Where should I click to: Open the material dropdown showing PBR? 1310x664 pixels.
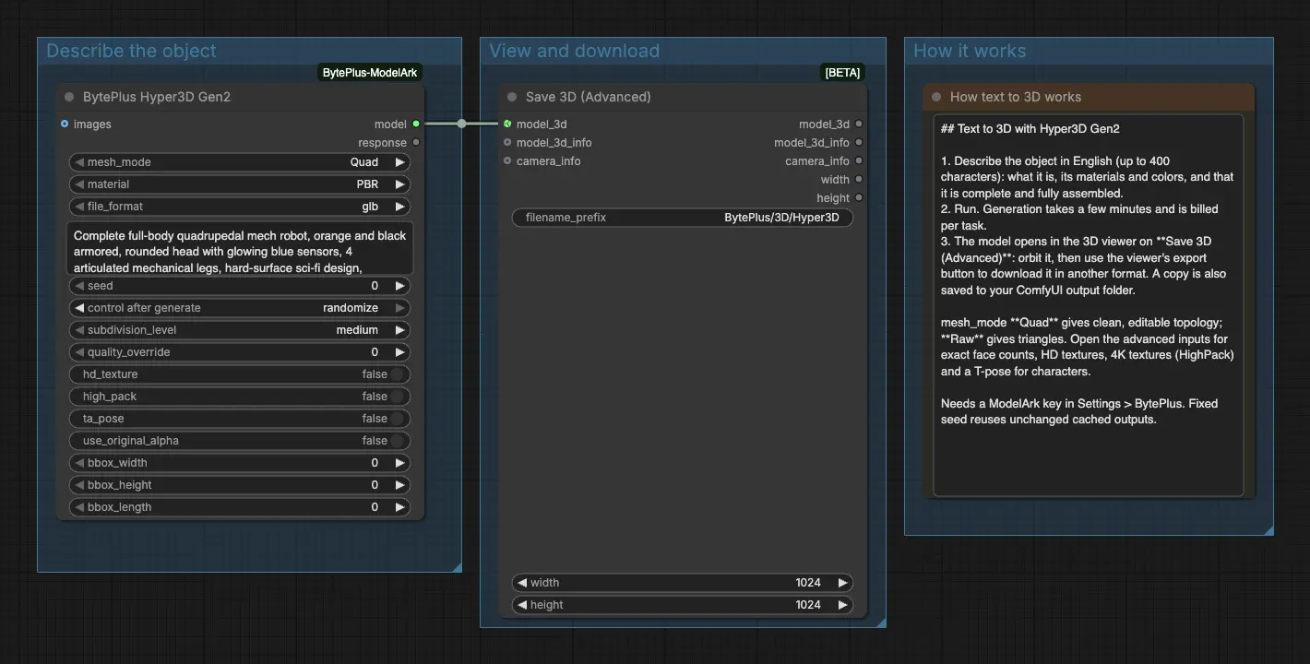(240, 184)
